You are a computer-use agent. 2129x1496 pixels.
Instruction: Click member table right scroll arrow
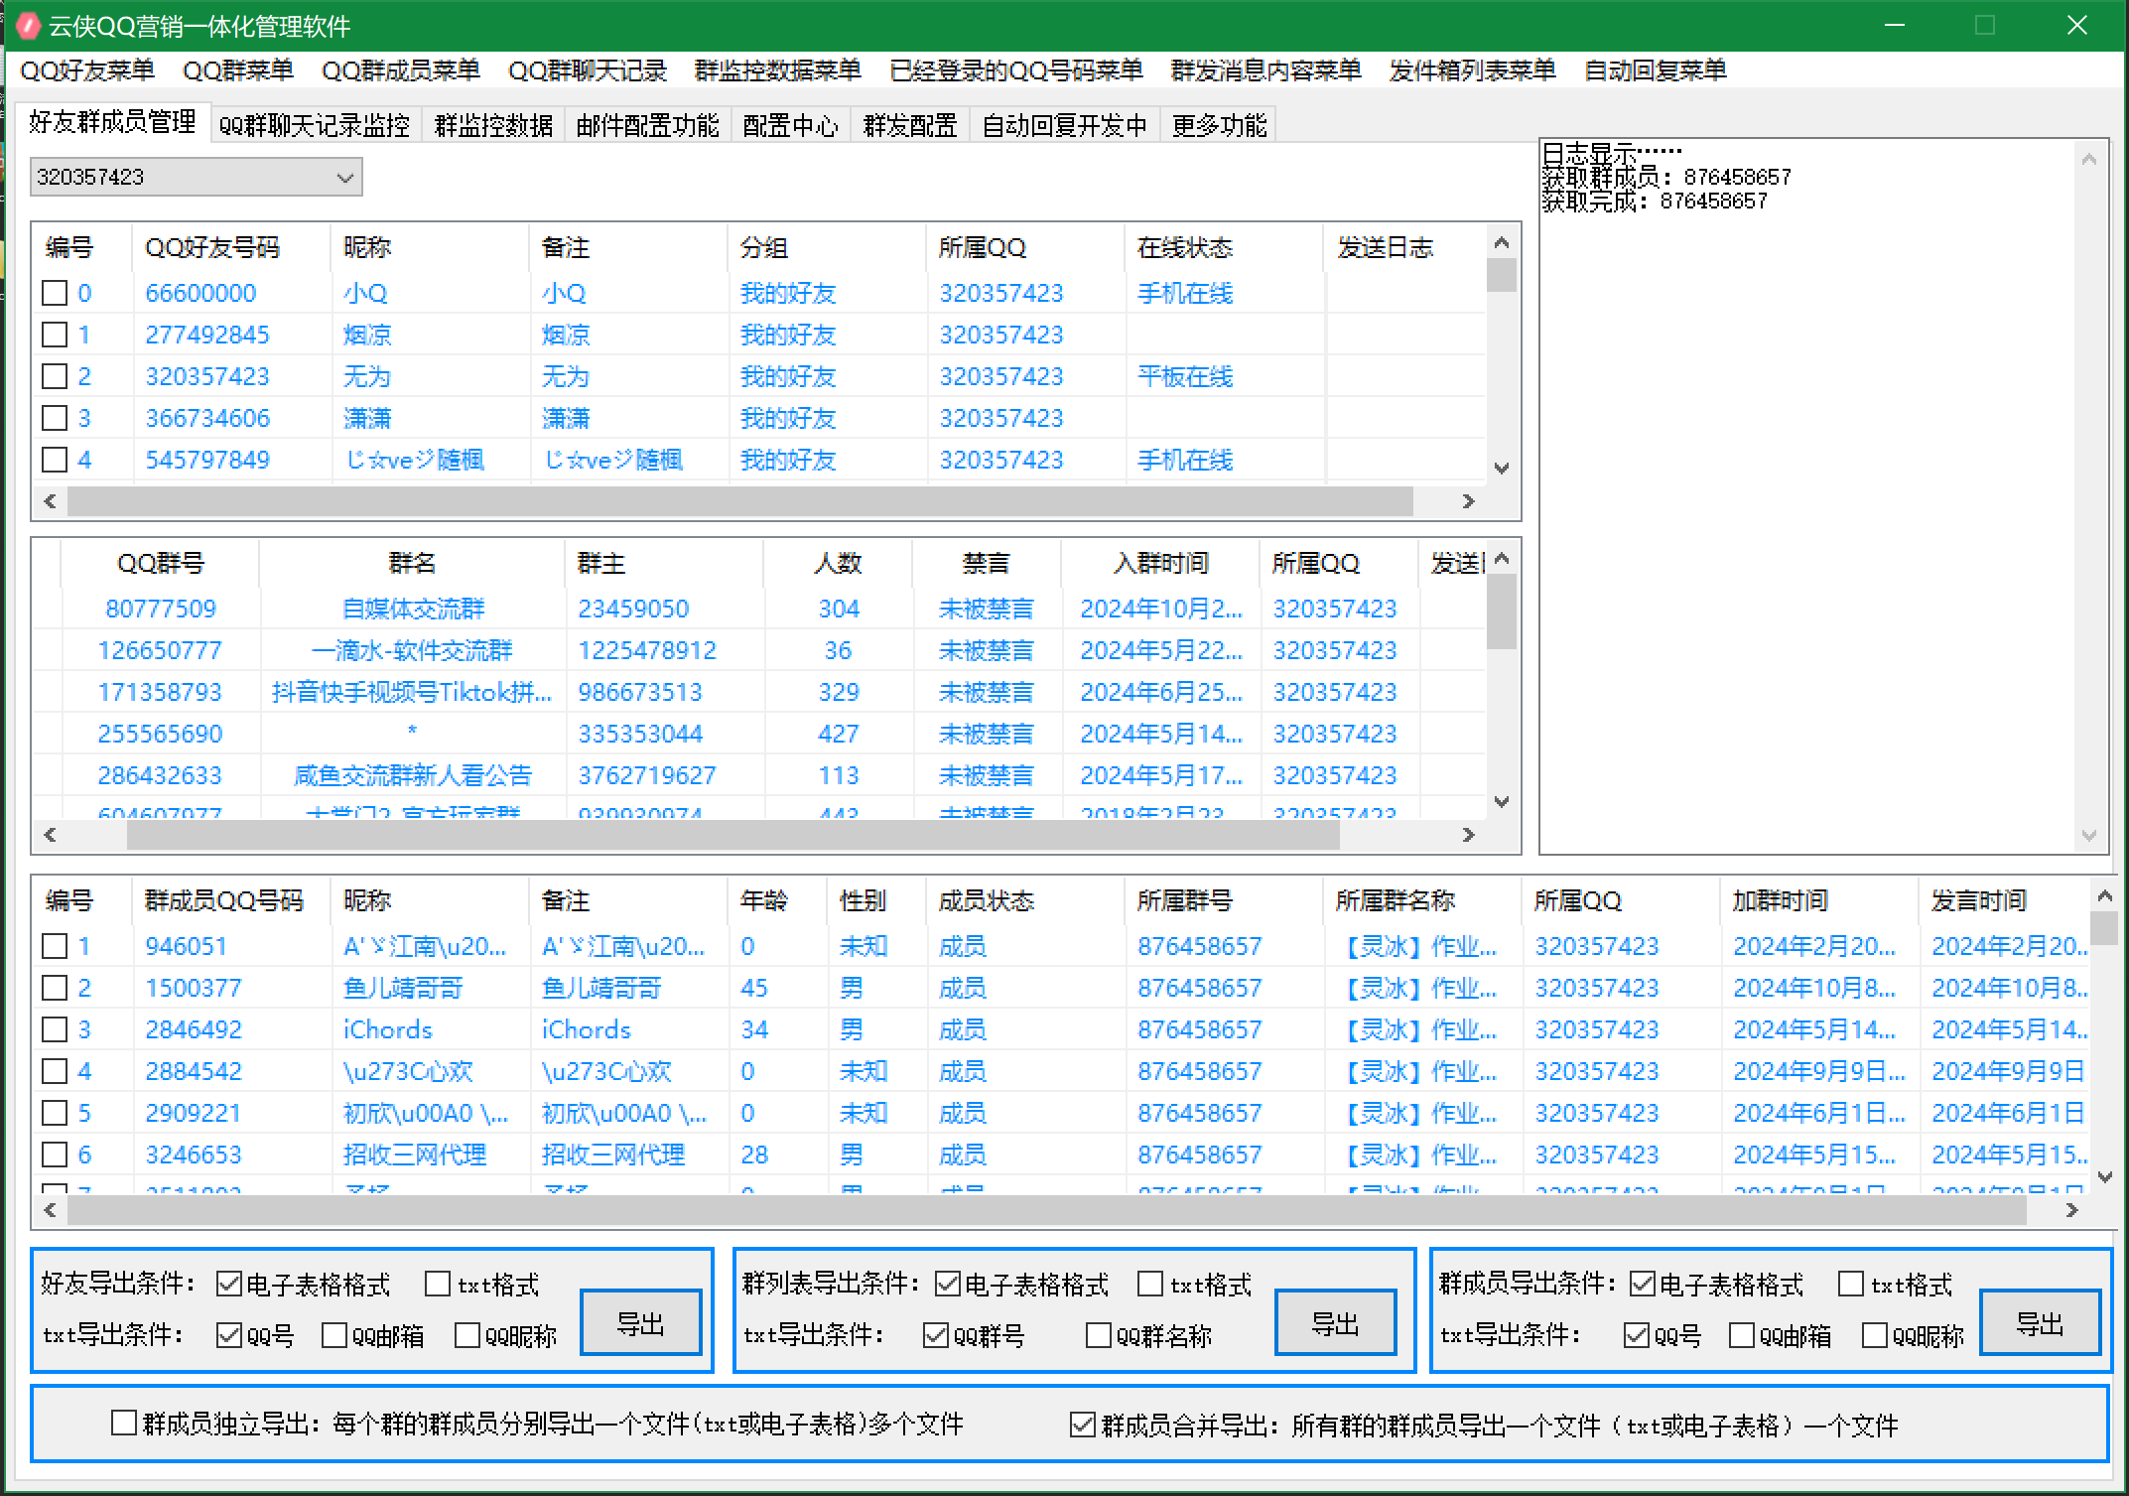(x=2071, y=1211)
